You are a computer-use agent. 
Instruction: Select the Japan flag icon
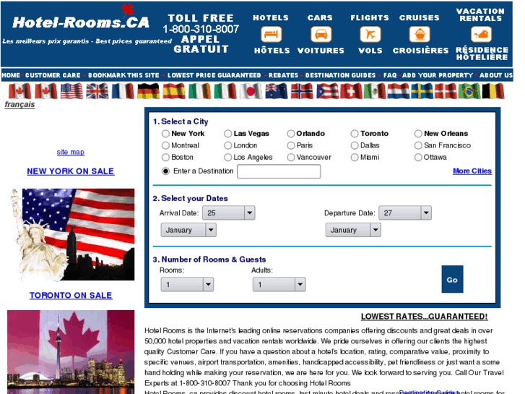(251, 91)
